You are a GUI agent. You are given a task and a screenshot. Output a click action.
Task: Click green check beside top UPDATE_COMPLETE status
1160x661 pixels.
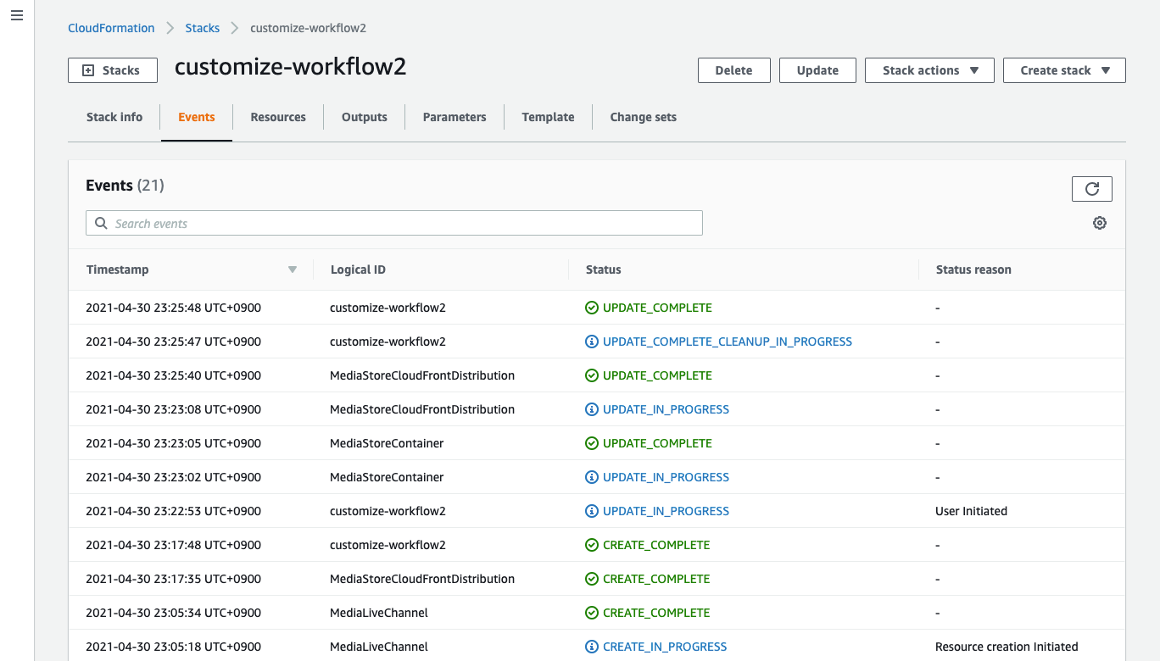(591, 307)
